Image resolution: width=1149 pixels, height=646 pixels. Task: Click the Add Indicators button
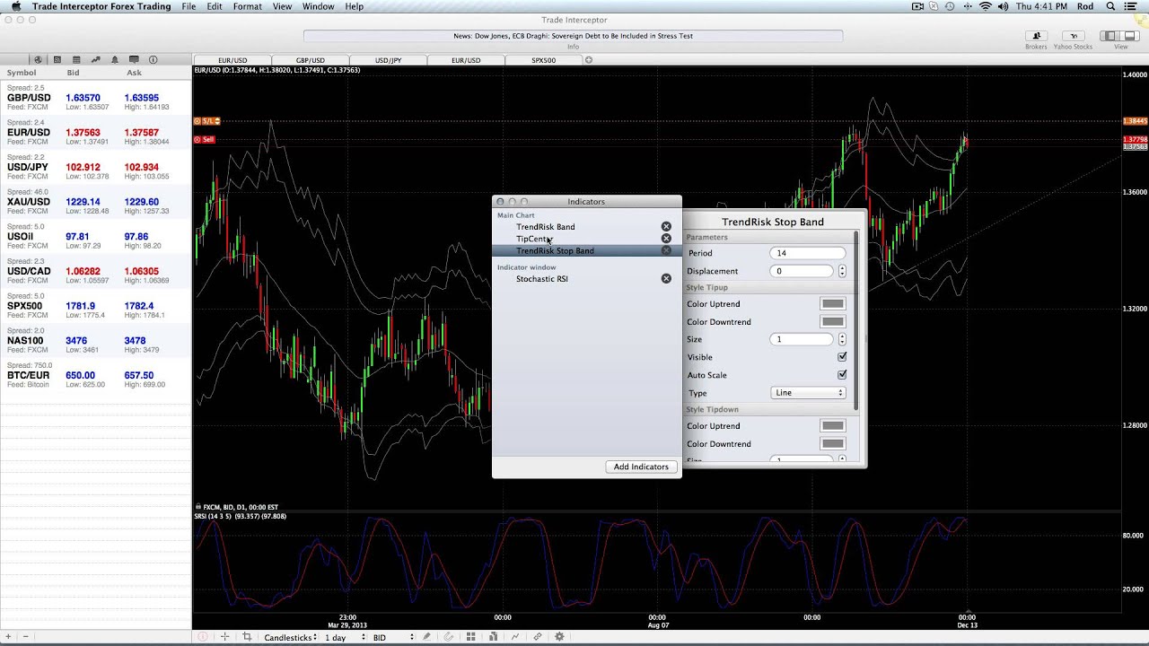(641, 467)
